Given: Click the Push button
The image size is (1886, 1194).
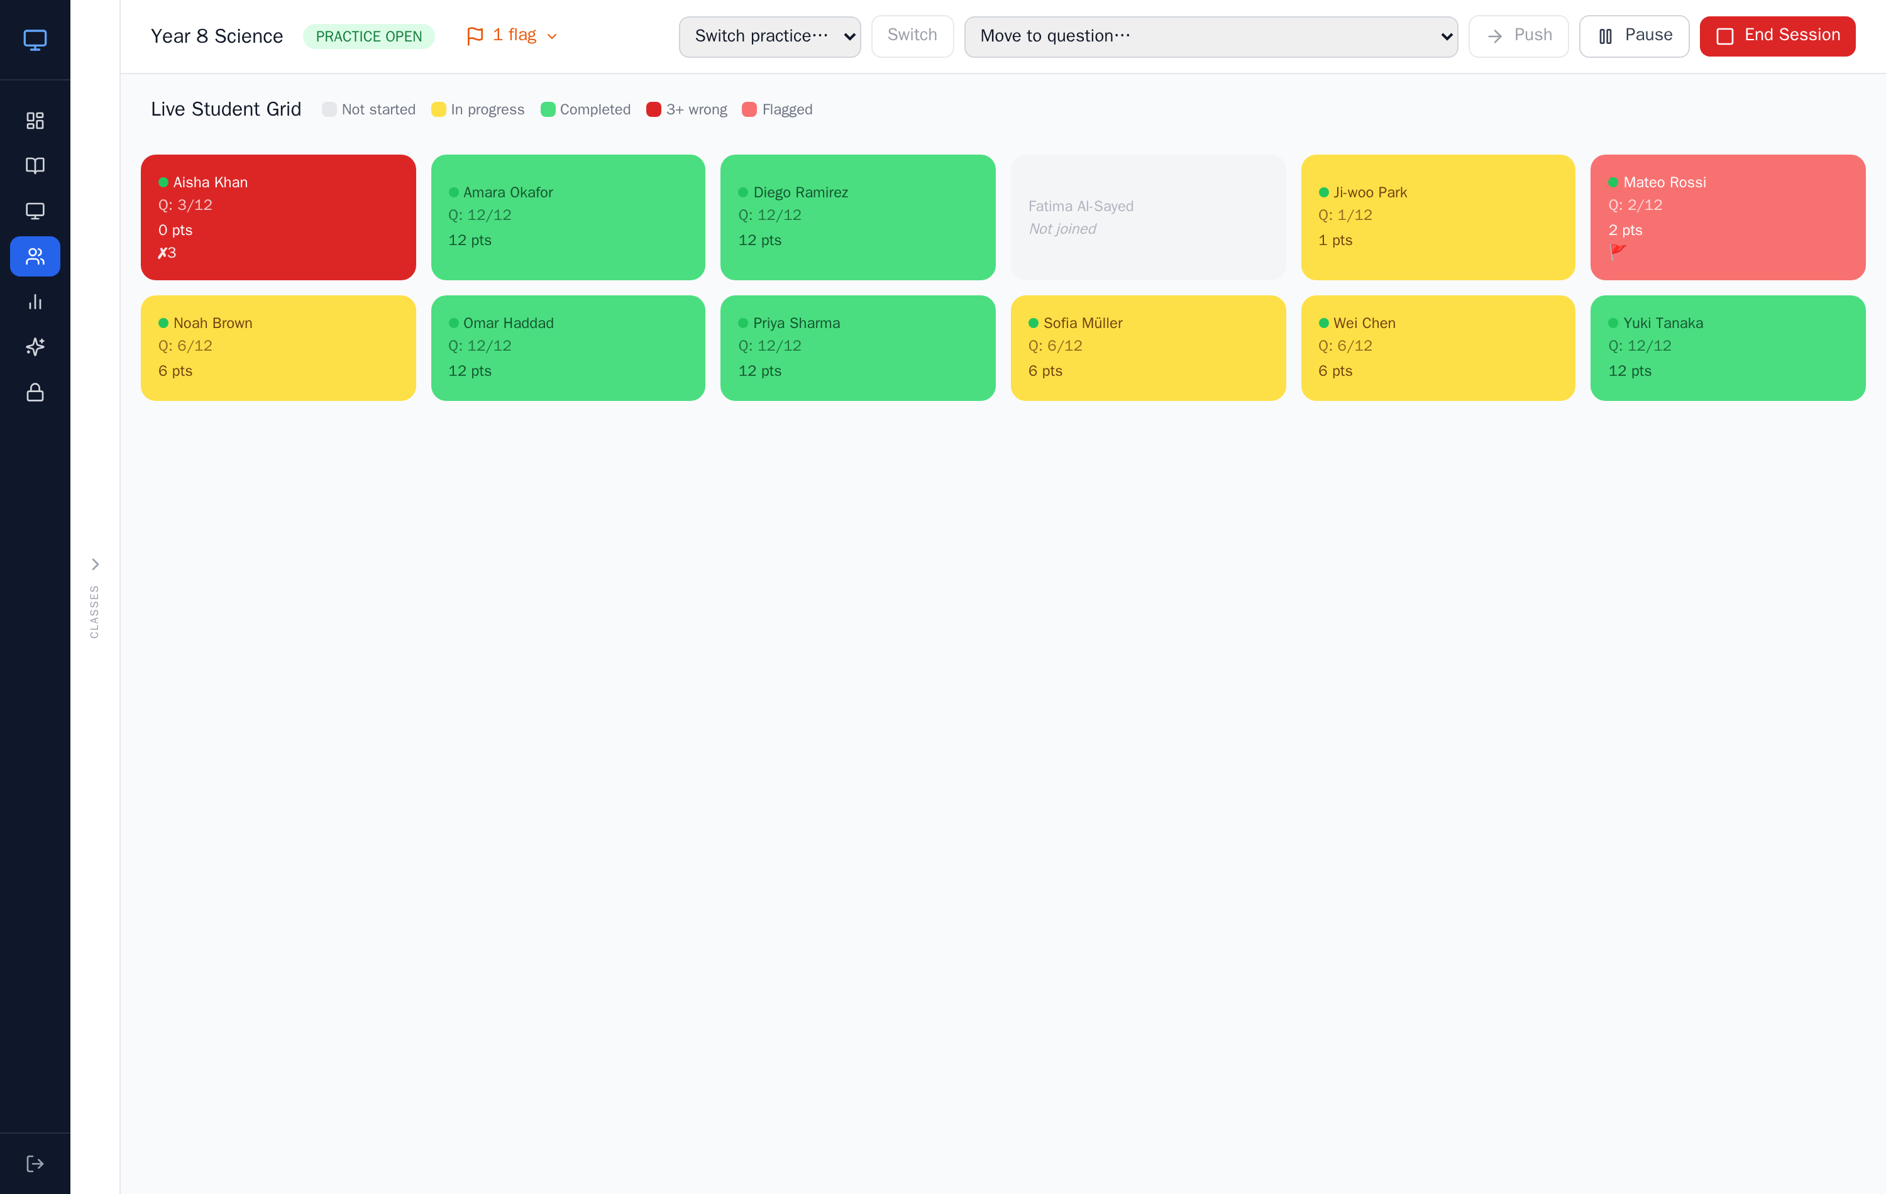Looking at the screenshot, I should click(x=1518, y=36).
